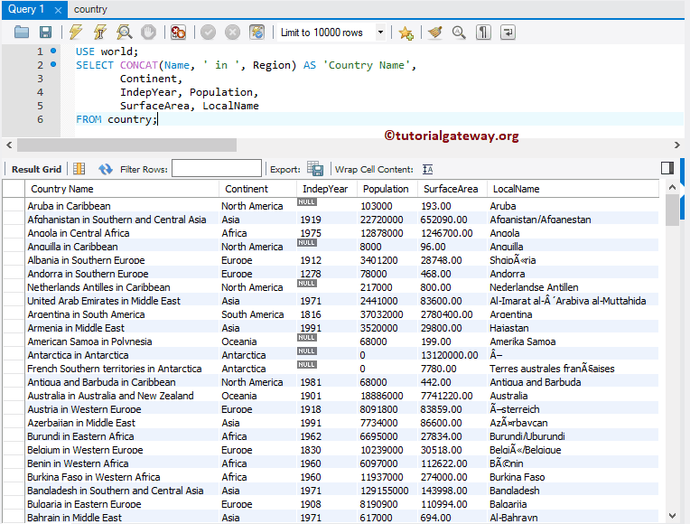Beautify the SQL with the broom icon
Viewport: 690px width, 524px height.
[x=434, y=33]
